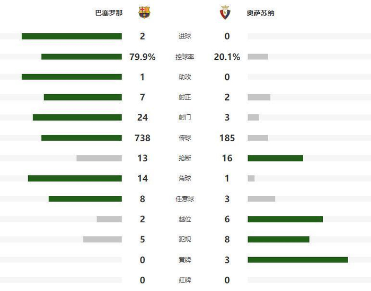Click Barcelona's green corner-kick bar
Screen dimensions: 371x291
[75, 178]
